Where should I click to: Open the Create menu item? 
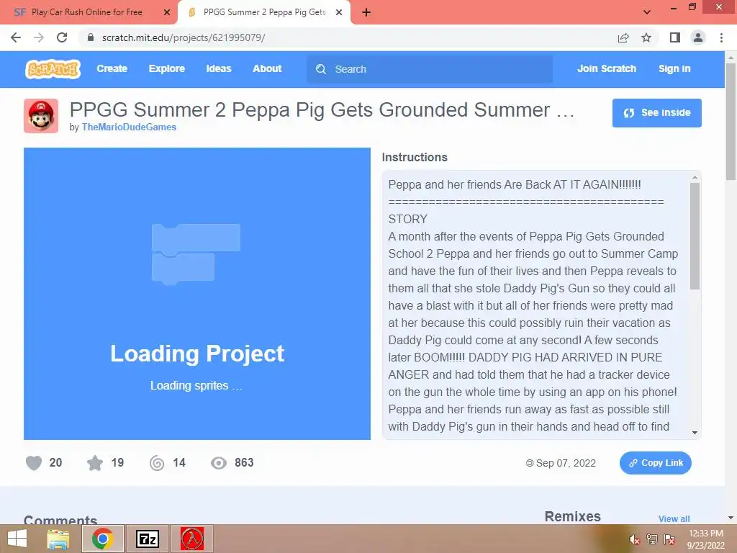click(x=112, y=68)
